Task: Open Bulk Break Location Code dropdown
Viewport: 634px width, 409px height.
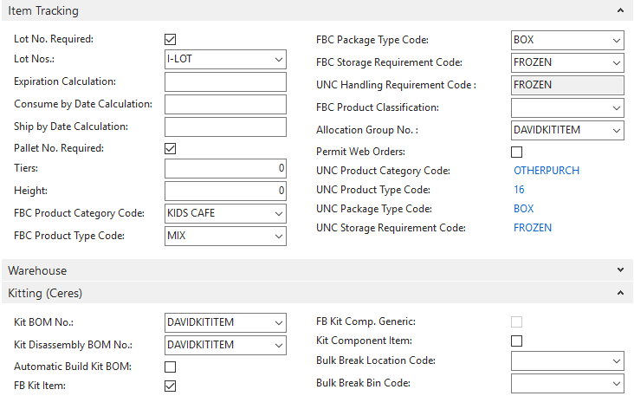Action: [x=616, y=361]
